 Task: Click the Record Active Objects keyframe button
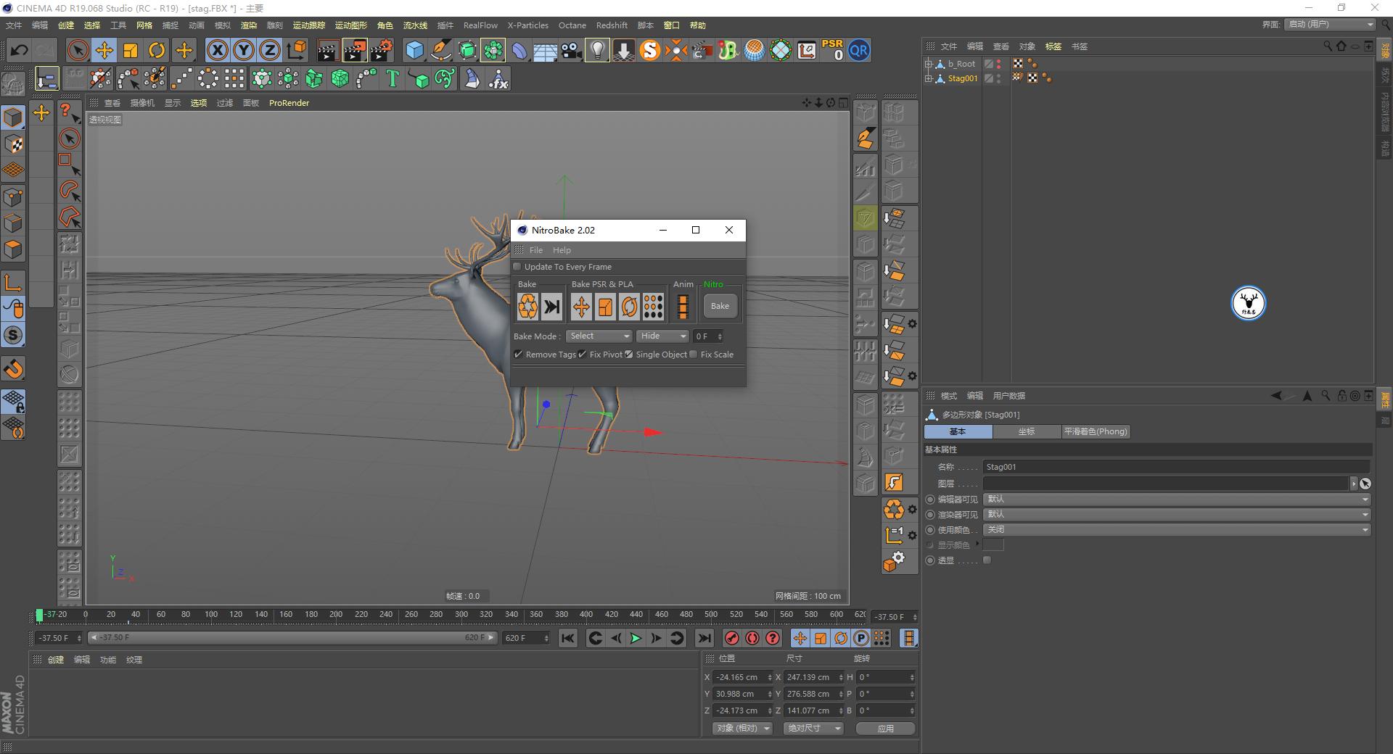pos(732,638)
